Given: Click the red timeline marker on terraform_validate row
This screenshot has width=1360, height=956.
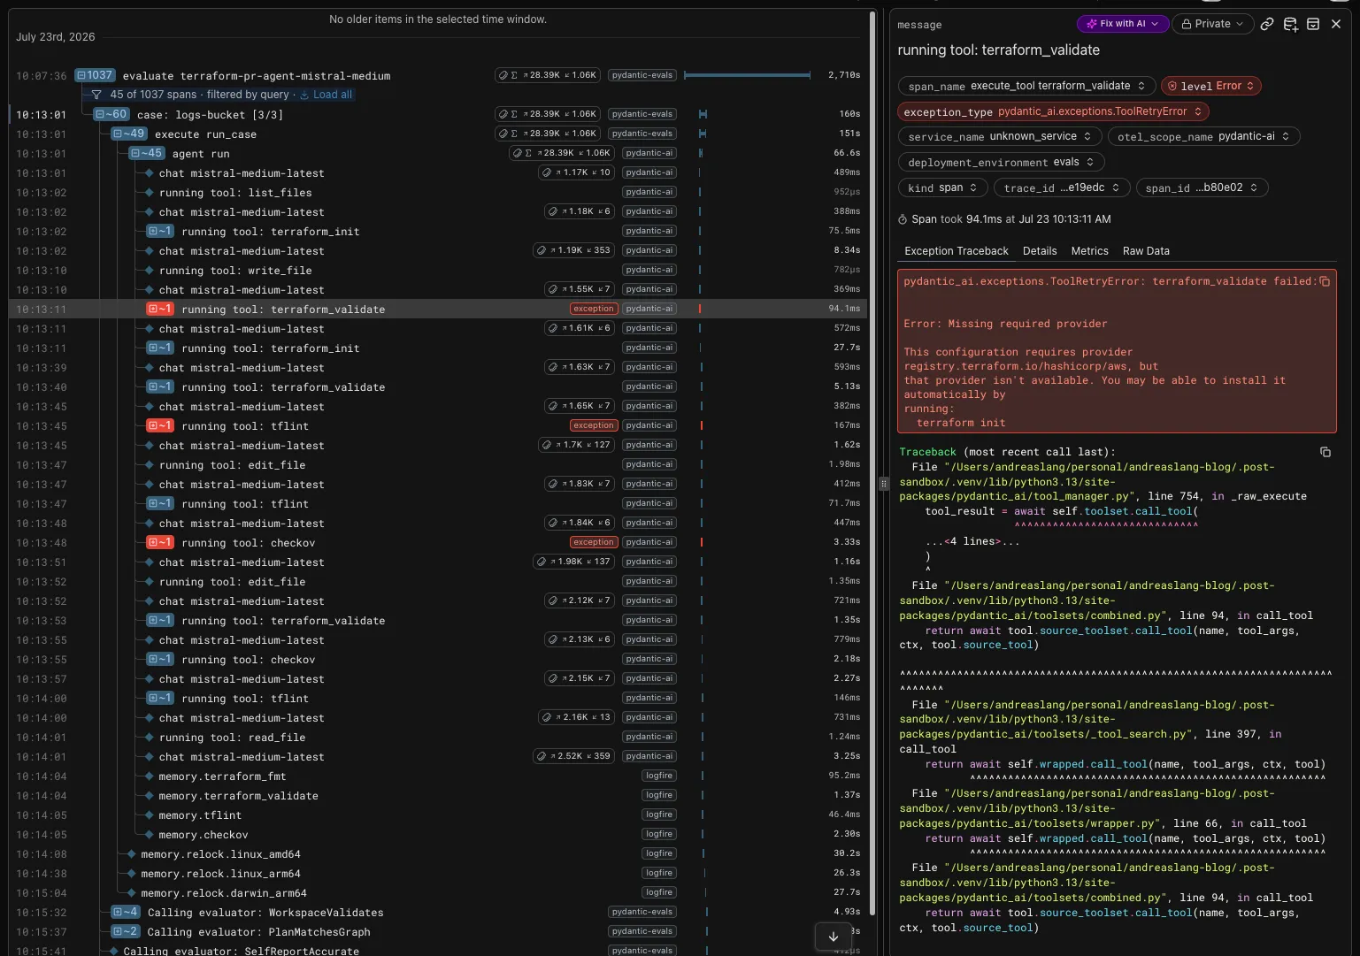Looking at the screenshot, I should [x=700, y=309].
